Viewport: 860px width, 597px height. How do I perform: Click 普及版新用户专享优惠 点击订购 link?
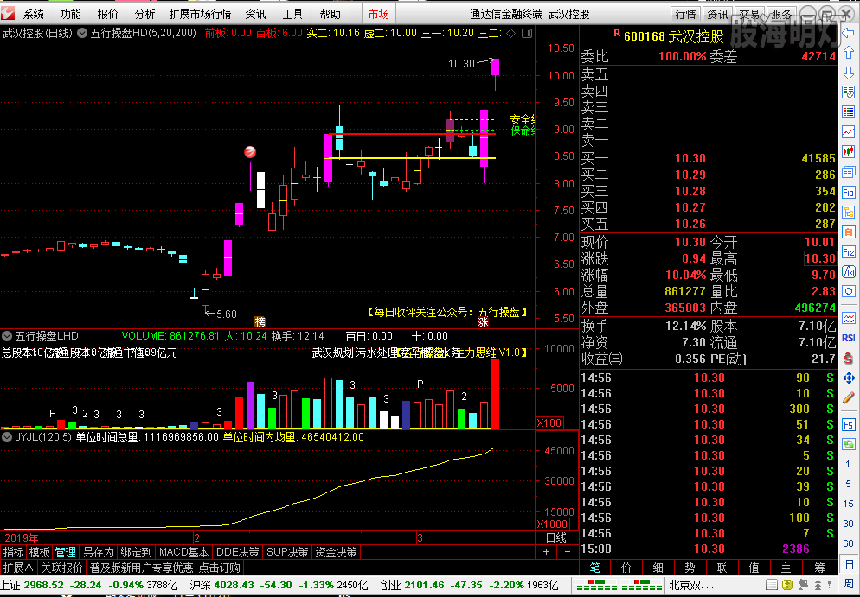click(x=165, y=568)
